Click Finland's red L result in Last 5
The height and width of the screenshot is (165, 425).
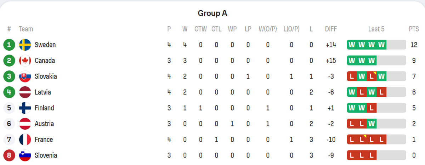point(371,108)
